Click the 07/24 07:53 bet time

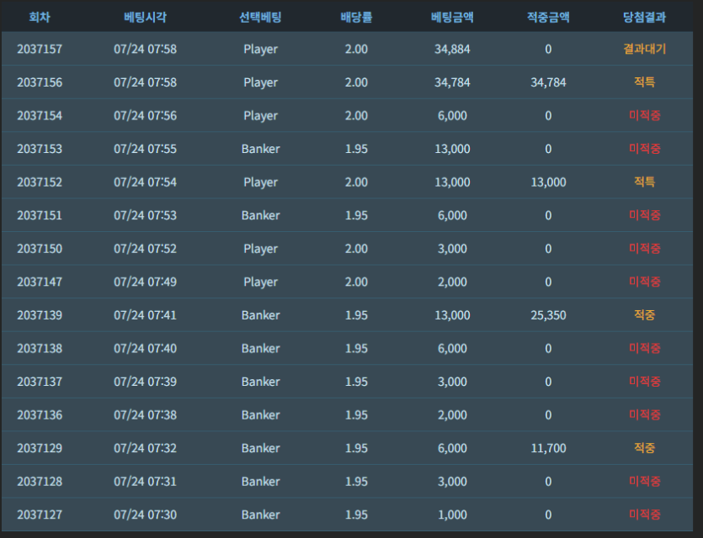click(x=146, y=215)
